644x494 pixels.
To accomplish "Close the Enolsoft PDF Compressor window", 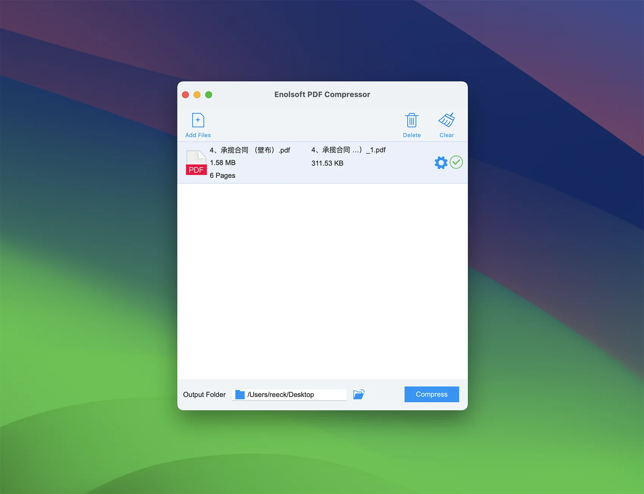I will tap(186, 95).
